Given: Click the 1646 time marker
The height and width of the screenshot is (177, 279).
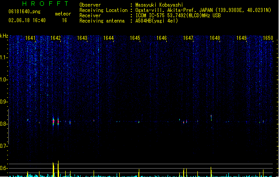Looking at the screenshot, I should 161,38.
